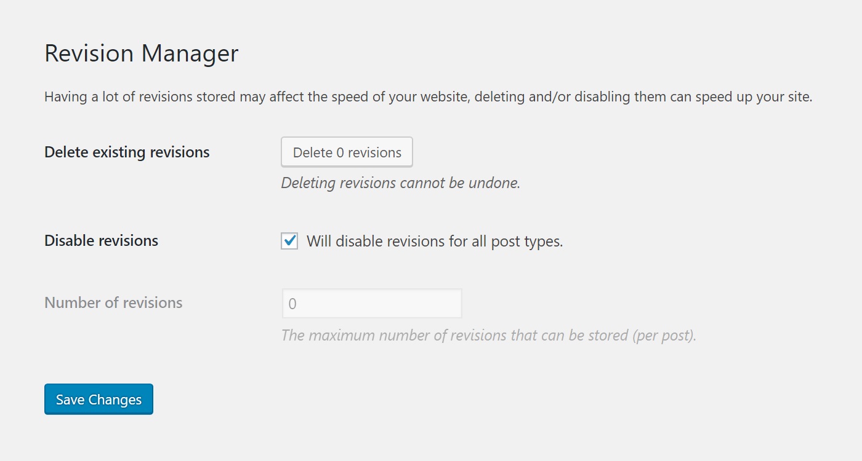Uncheck the Disable revisions checkbox

coord(289,241)
